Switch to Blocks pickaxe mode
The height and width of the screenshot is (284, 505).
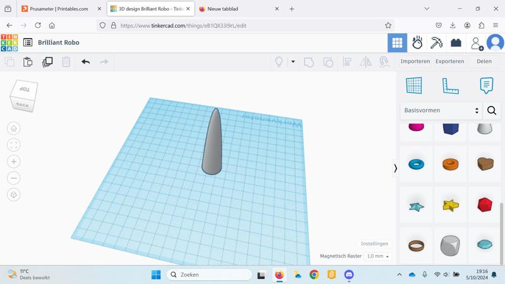tap(436, 42)
